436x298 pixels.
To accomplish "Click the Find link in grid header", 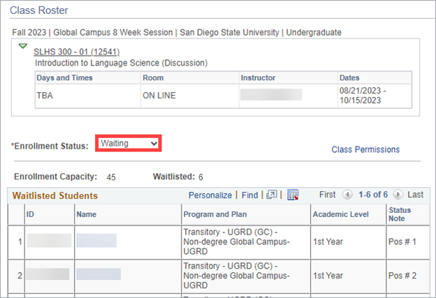I will click(249, 195).
